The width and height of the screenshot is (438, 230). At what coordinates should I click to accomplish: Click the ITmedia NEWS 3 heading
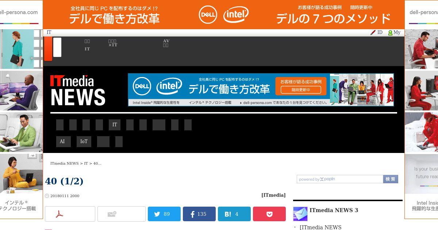click(x=334, y=210)
